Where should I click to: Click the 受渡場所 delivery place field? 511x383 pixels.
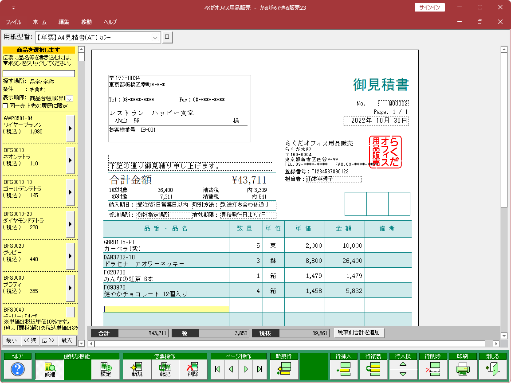164,215
